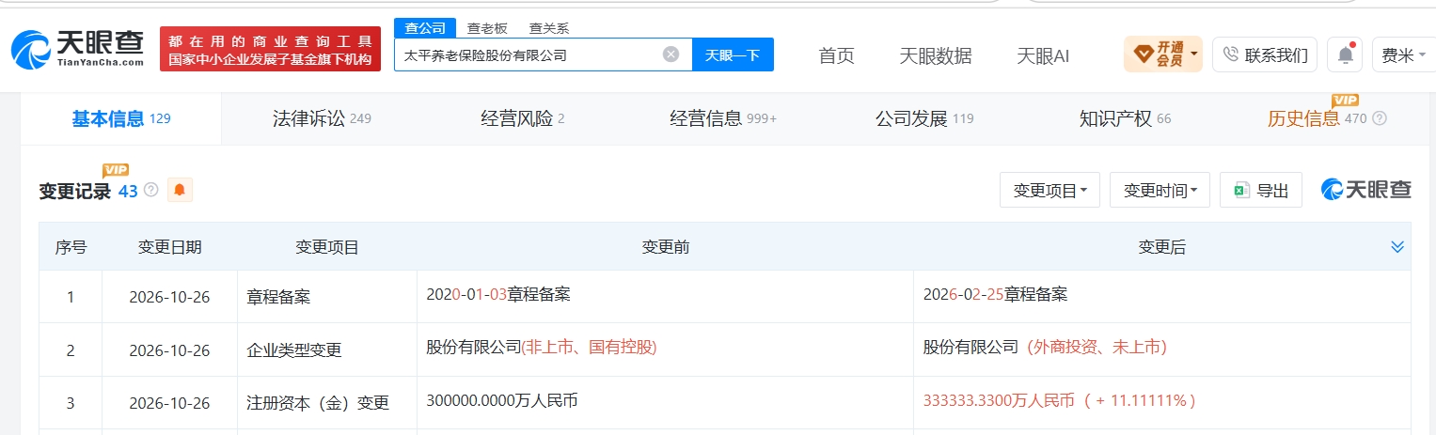
Task: Open the 开通会员 membership dropdown
Action: tap(1163, 54)
